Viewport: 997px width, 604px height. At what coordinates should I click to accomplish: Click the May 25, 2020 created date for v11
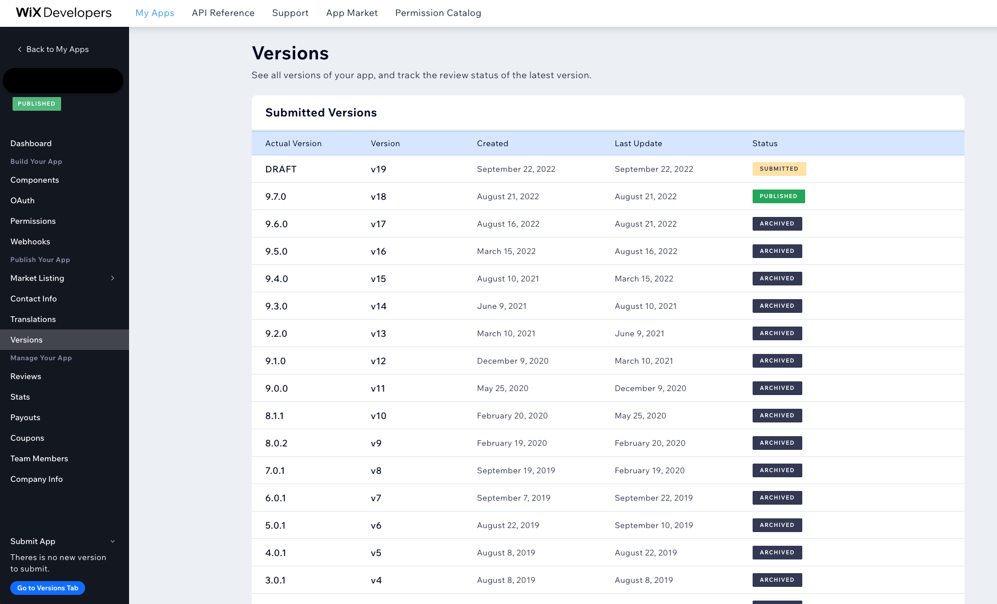[502, 388]
